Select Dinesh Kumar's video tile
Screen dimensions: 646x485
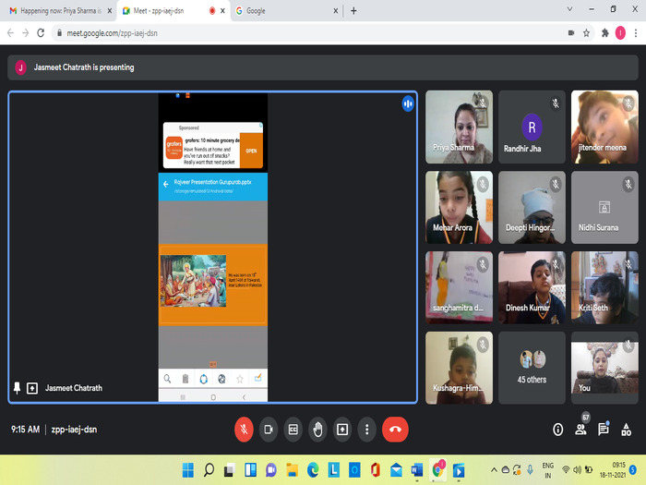pos(532,287)
